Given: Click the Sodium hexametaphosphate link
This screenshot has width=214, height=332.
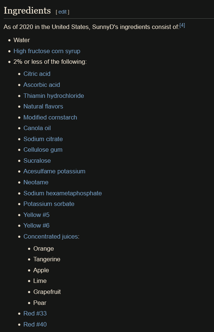Looking at the screenshot, I should (x=63, y=193).
